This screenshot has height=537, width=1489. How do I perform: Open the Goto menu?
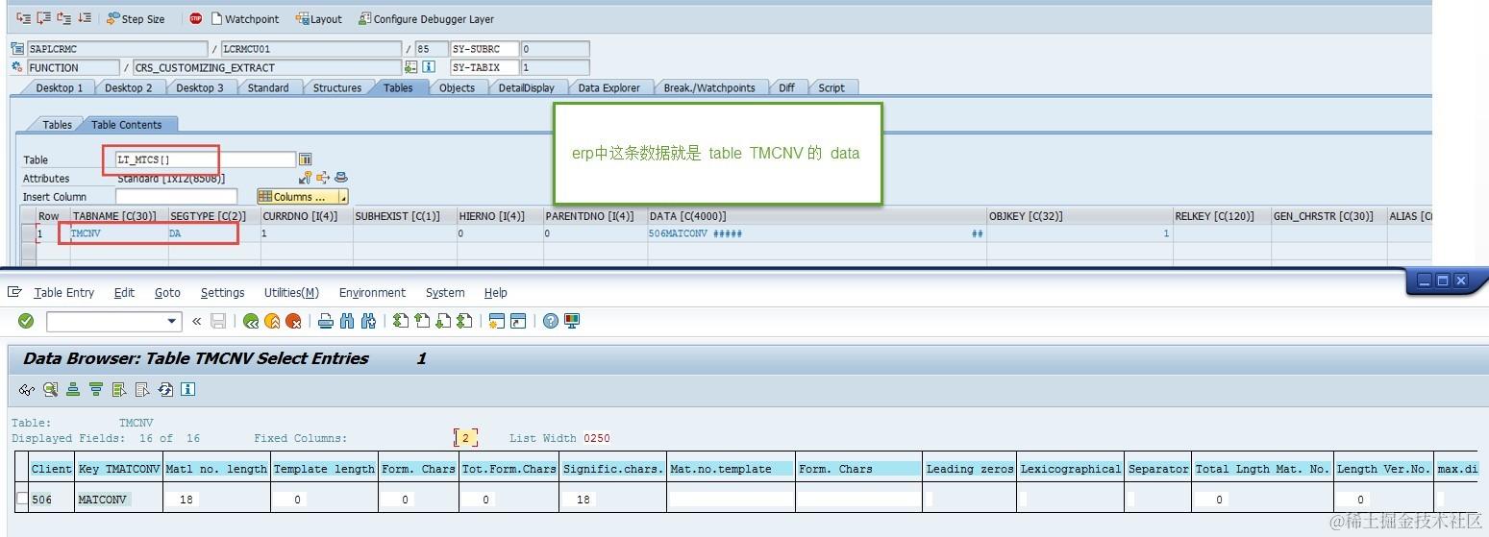coord(167,292)
